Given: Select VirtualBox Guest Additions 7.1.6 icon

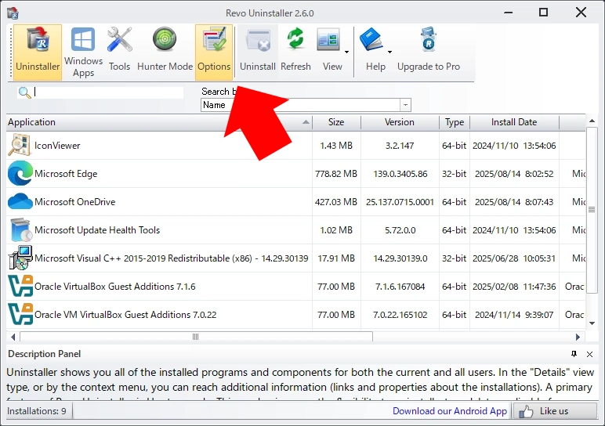Looking at the screenshot, I should pyautogui.click(x=20, y=286).
